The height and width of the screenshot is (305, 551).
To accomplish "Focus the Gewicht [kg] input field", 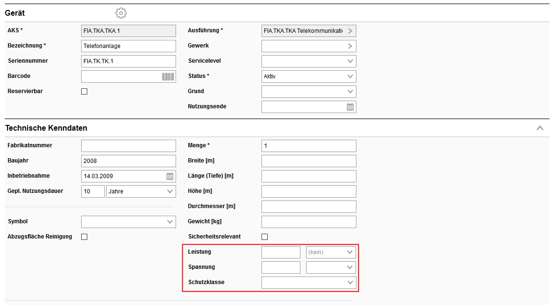I will [308, 222].
